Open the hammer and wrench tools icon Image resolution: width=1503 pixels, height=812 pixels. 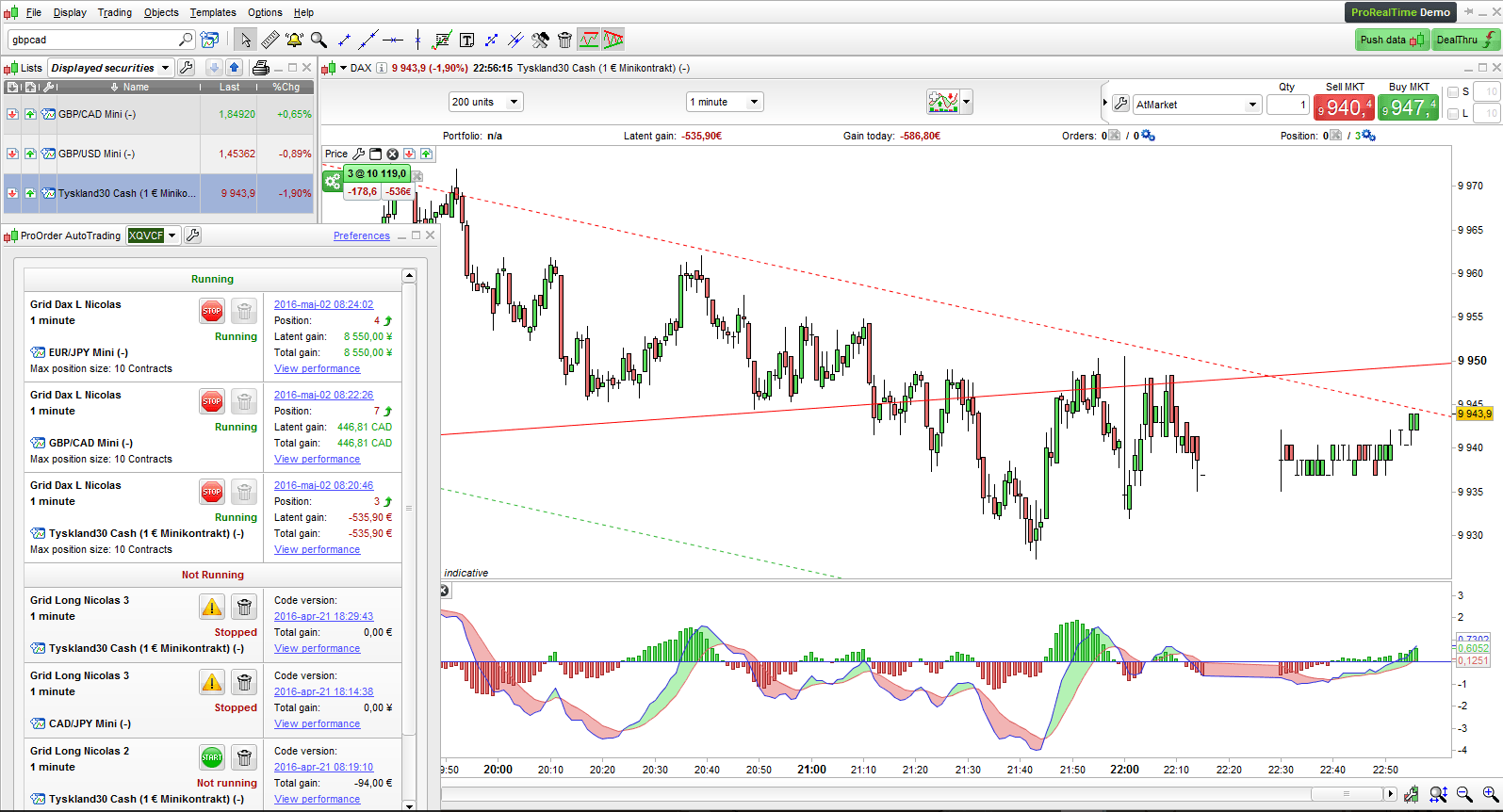point(540,40)
